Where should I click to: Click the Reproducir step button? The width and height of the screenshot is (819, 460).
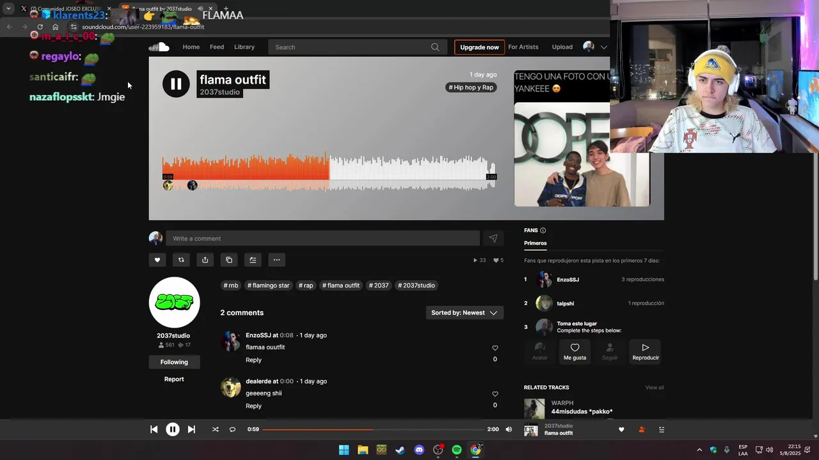pyautogui.click(x=646, y=351)
